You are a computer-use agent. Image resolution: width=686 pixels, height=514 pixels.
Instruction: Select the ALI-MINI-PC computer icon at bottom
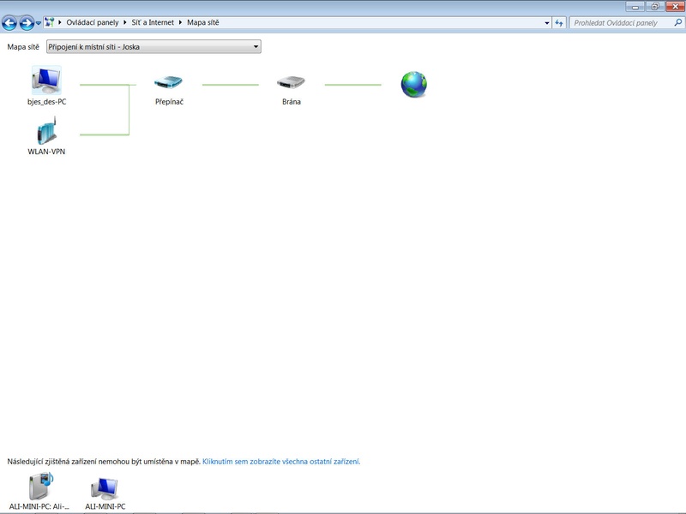(105, 487)
